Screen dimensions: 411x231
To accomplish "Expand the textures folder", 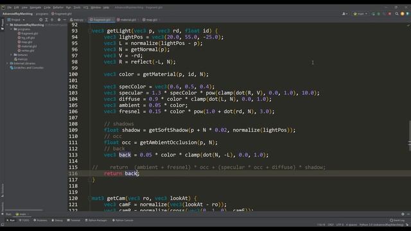I will pyautogui.click(x=12, y=55).
